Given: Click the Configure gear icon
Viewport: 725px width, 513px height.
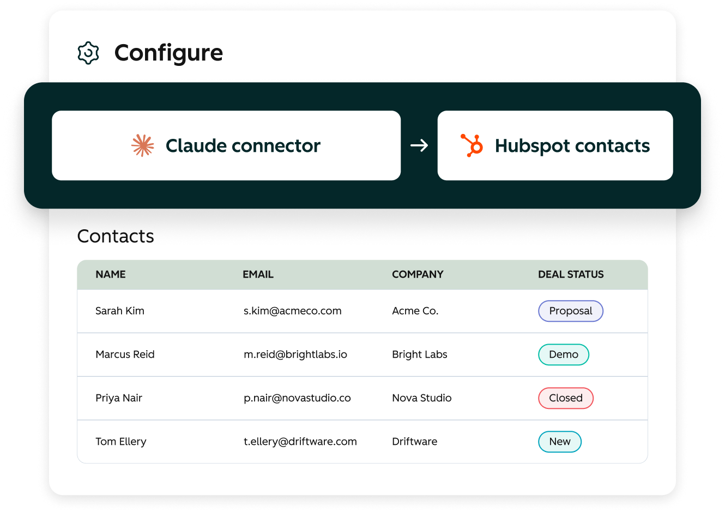Looking at the screenshot, I should [88, 53].
